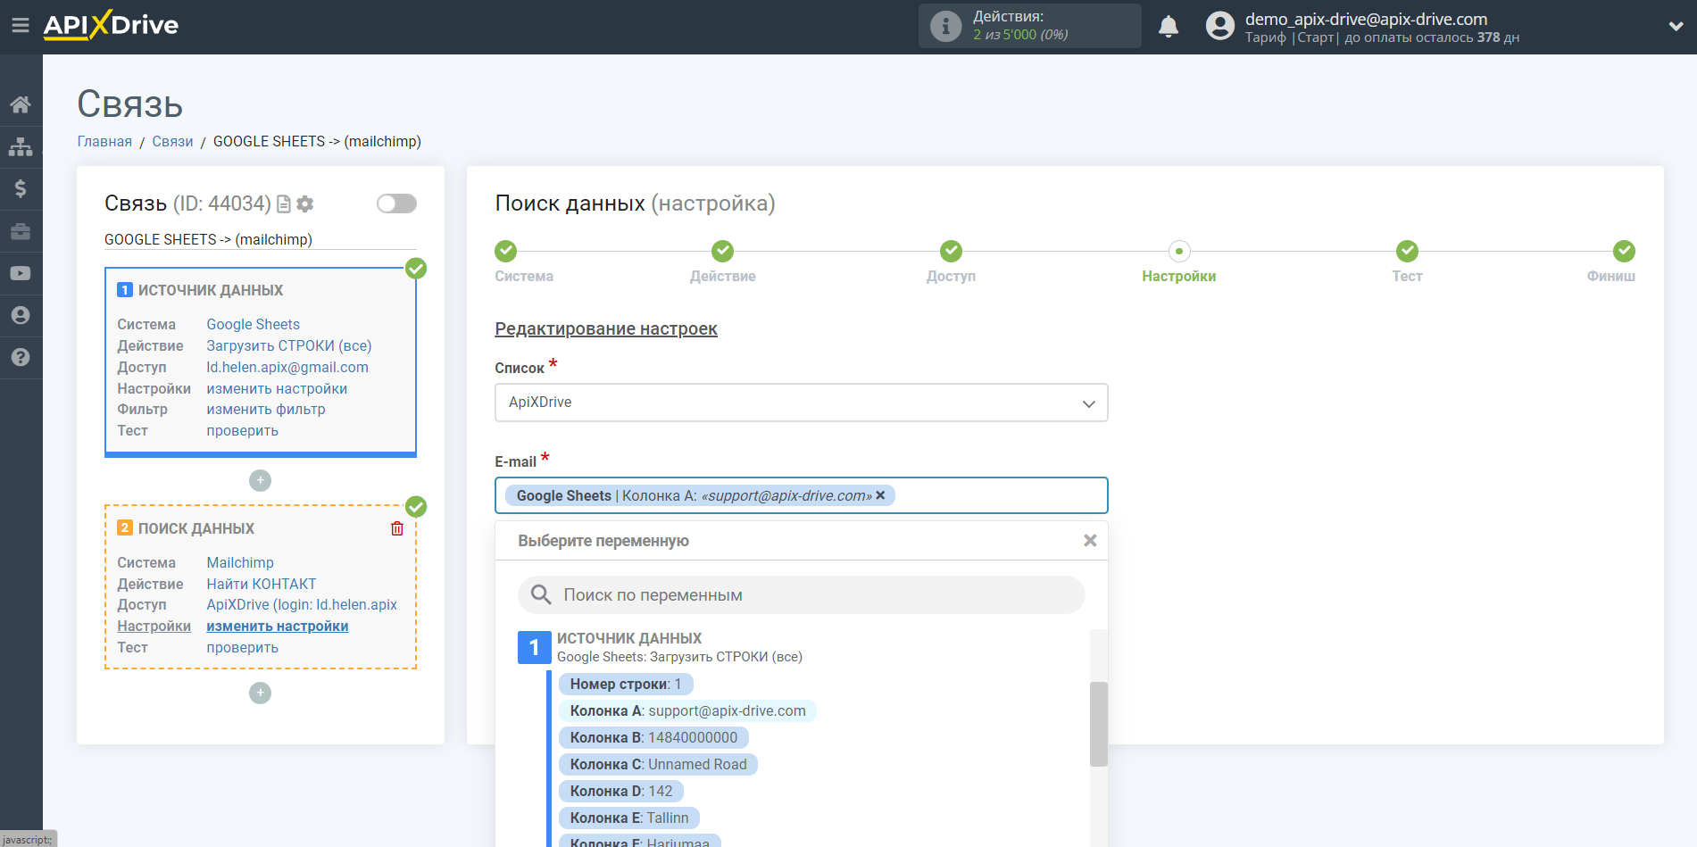The image size is (1697, 847).
Task: Click the search magnifier icon
Action: [540, 594]
